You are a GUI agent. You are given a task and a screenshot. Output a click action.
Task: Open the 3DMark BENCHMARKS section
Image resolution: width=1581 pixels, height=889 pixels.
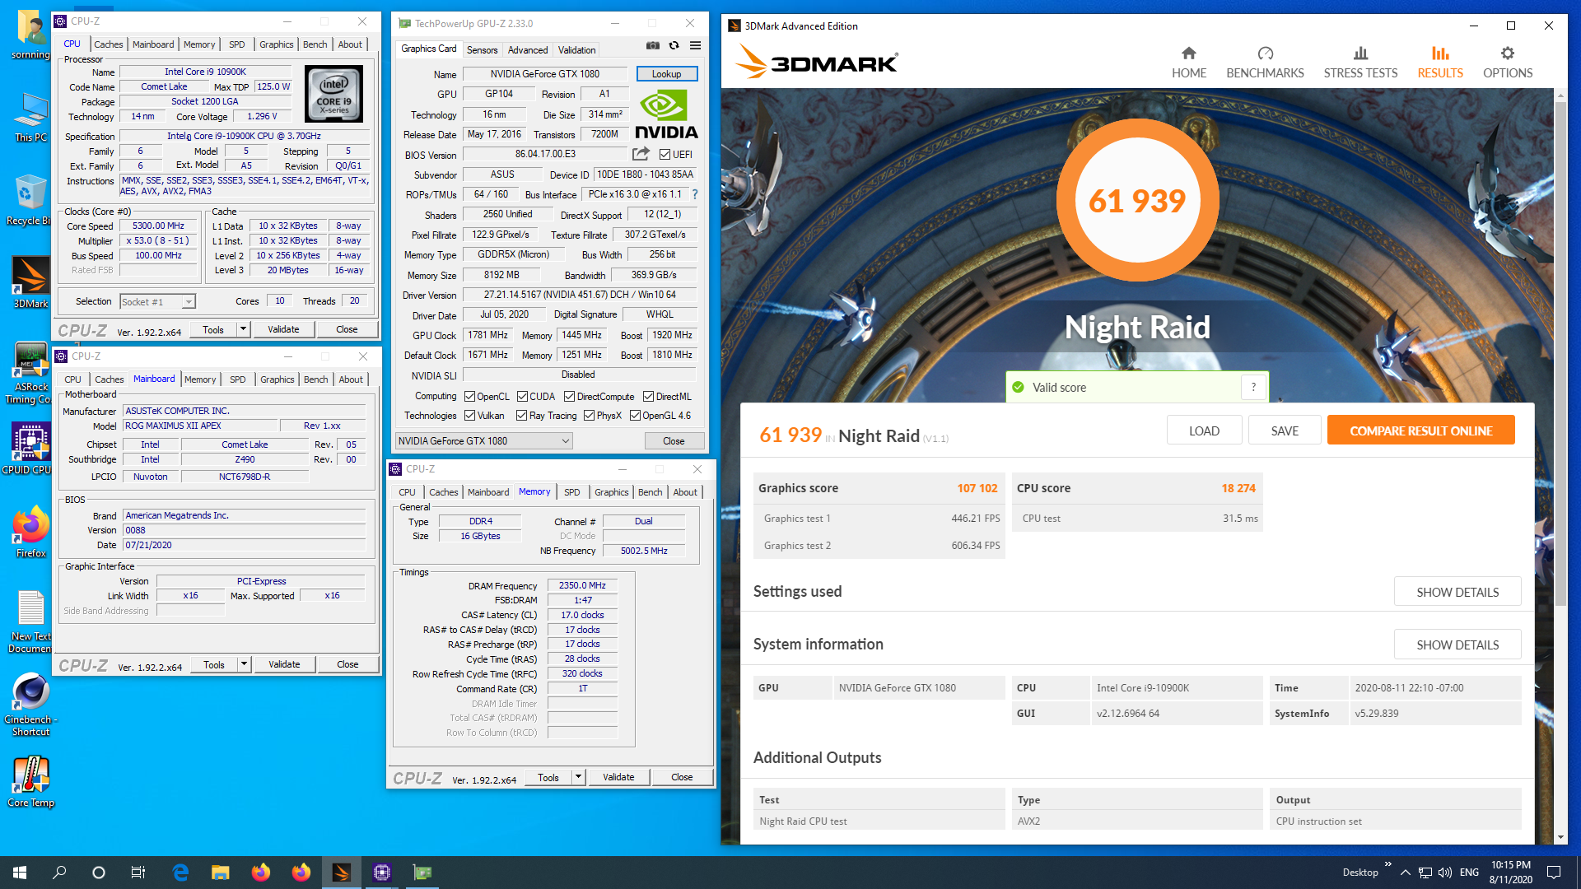click(1265, 63)
